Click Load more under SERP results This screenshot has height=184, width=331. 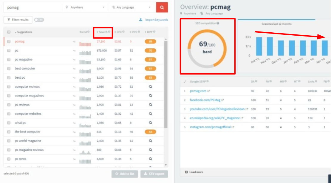(194, 172)
